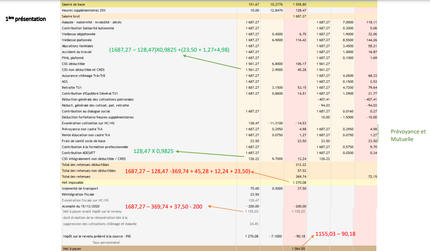Click the "1ère présentation" heading

tap(25, 19)
